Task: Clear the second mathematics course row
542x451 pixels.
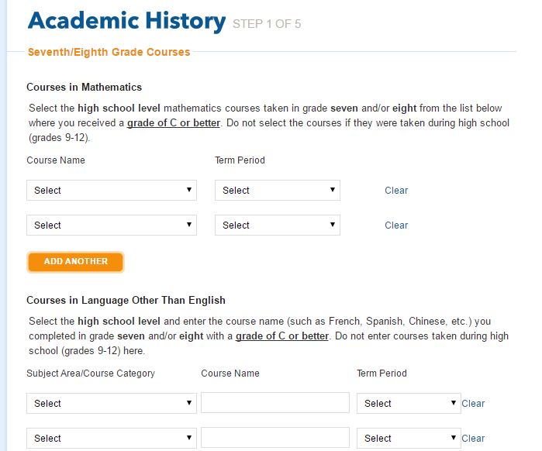Action: tap(396, 225)
